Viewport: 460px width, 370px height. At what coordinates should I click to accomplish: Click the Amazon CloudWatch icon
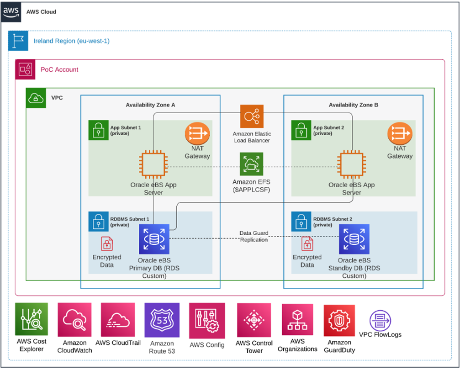pyautogui.click(x=74, y=320)
